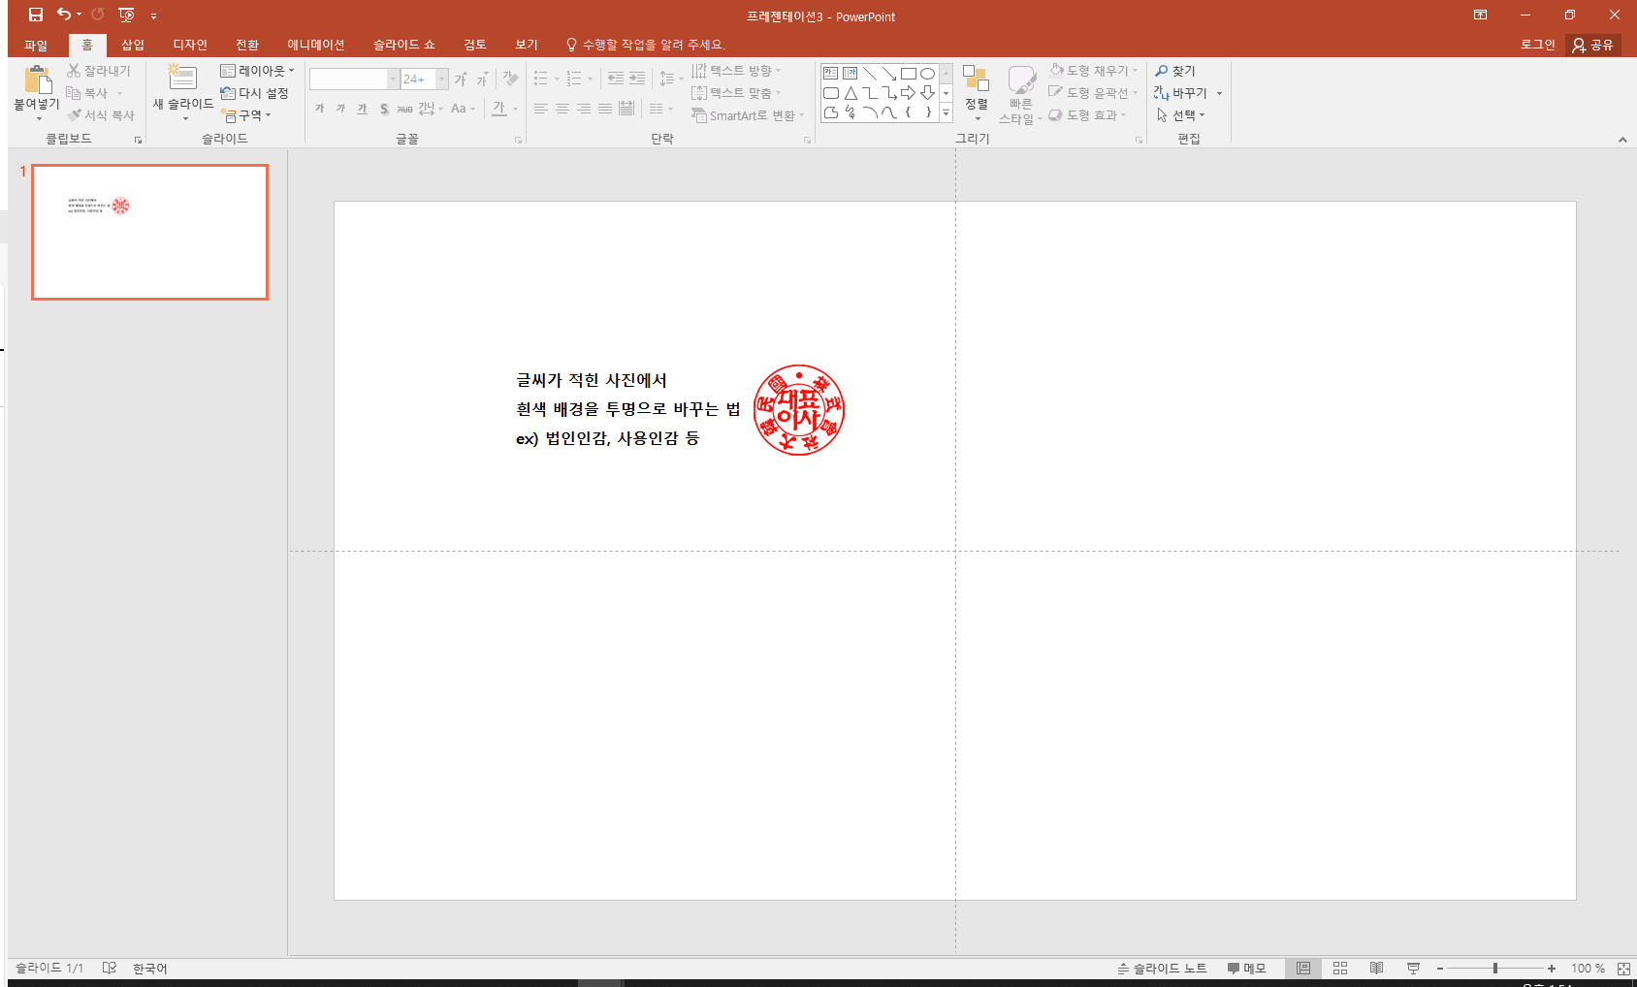The image size is (1637, 987).
Task: Click the Reset (다시 설정) slide button
Action: 254,93
